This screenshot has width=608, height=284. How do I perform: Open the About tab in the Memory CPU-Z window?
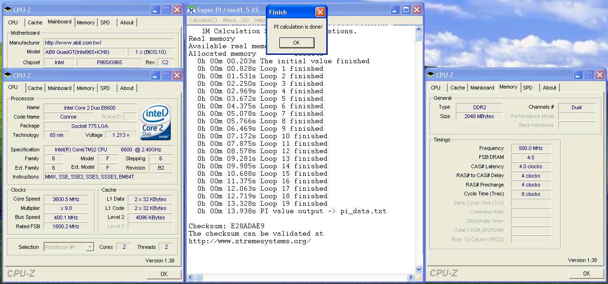tap(549, 88)
